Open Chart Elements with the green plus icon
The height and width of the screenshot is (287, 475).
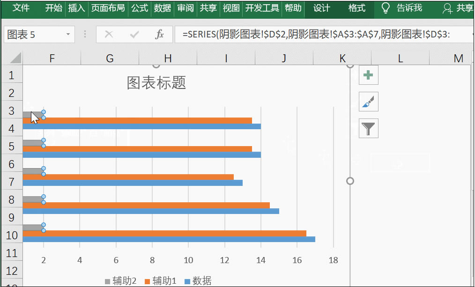368,75
